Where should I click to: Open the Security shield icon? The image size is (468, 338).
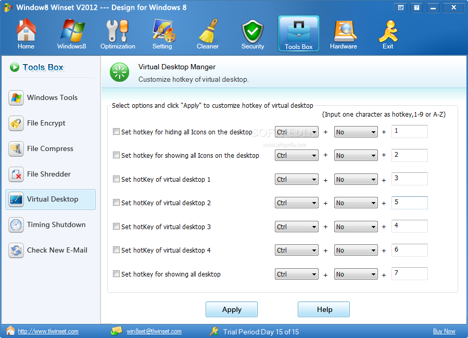tap(252, 31)
